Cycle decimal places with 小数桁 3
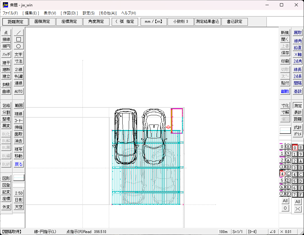This screenshot has height=235, width=304. click(180, 22)
